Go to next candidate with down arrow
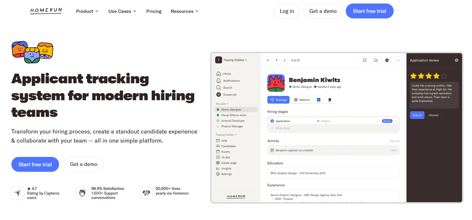 [284, 60]
